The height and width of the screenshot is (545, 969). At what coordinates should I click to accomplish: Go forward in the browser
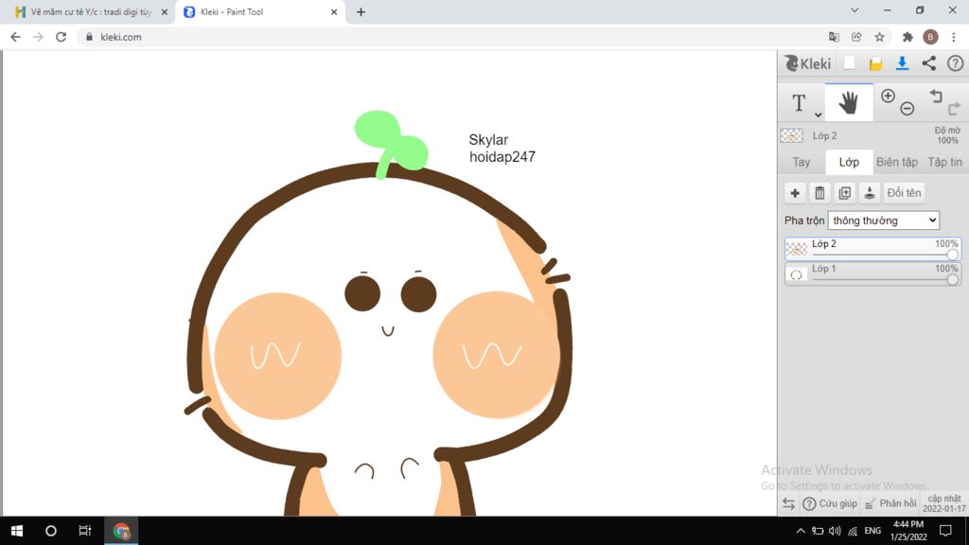(x=38, y=37)
